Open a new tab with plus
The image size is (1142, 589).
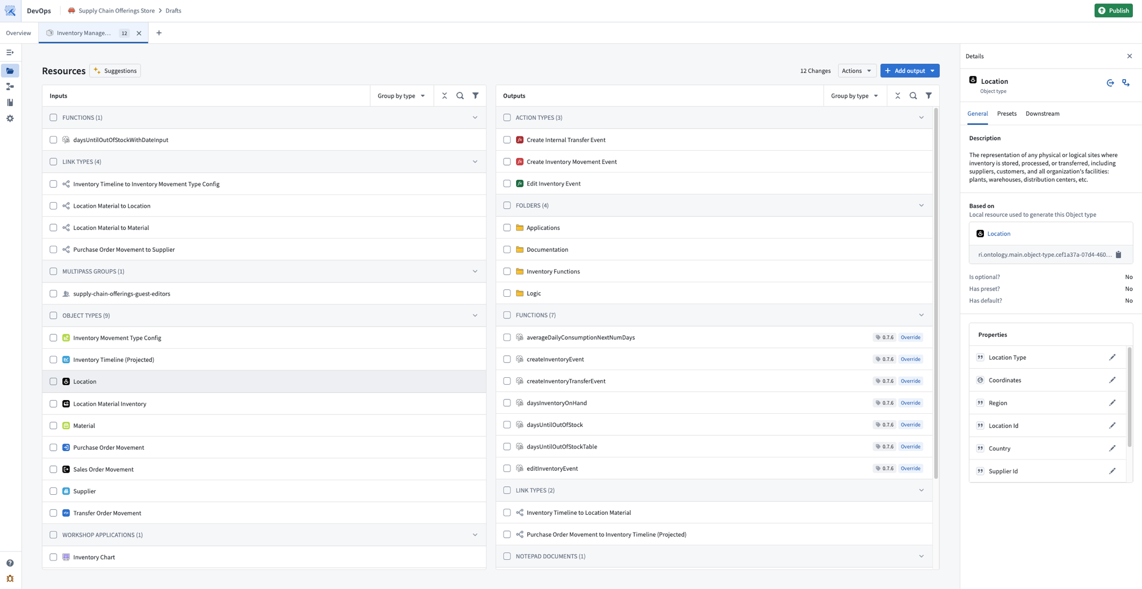pyautogui.click(x=159, y=33)
